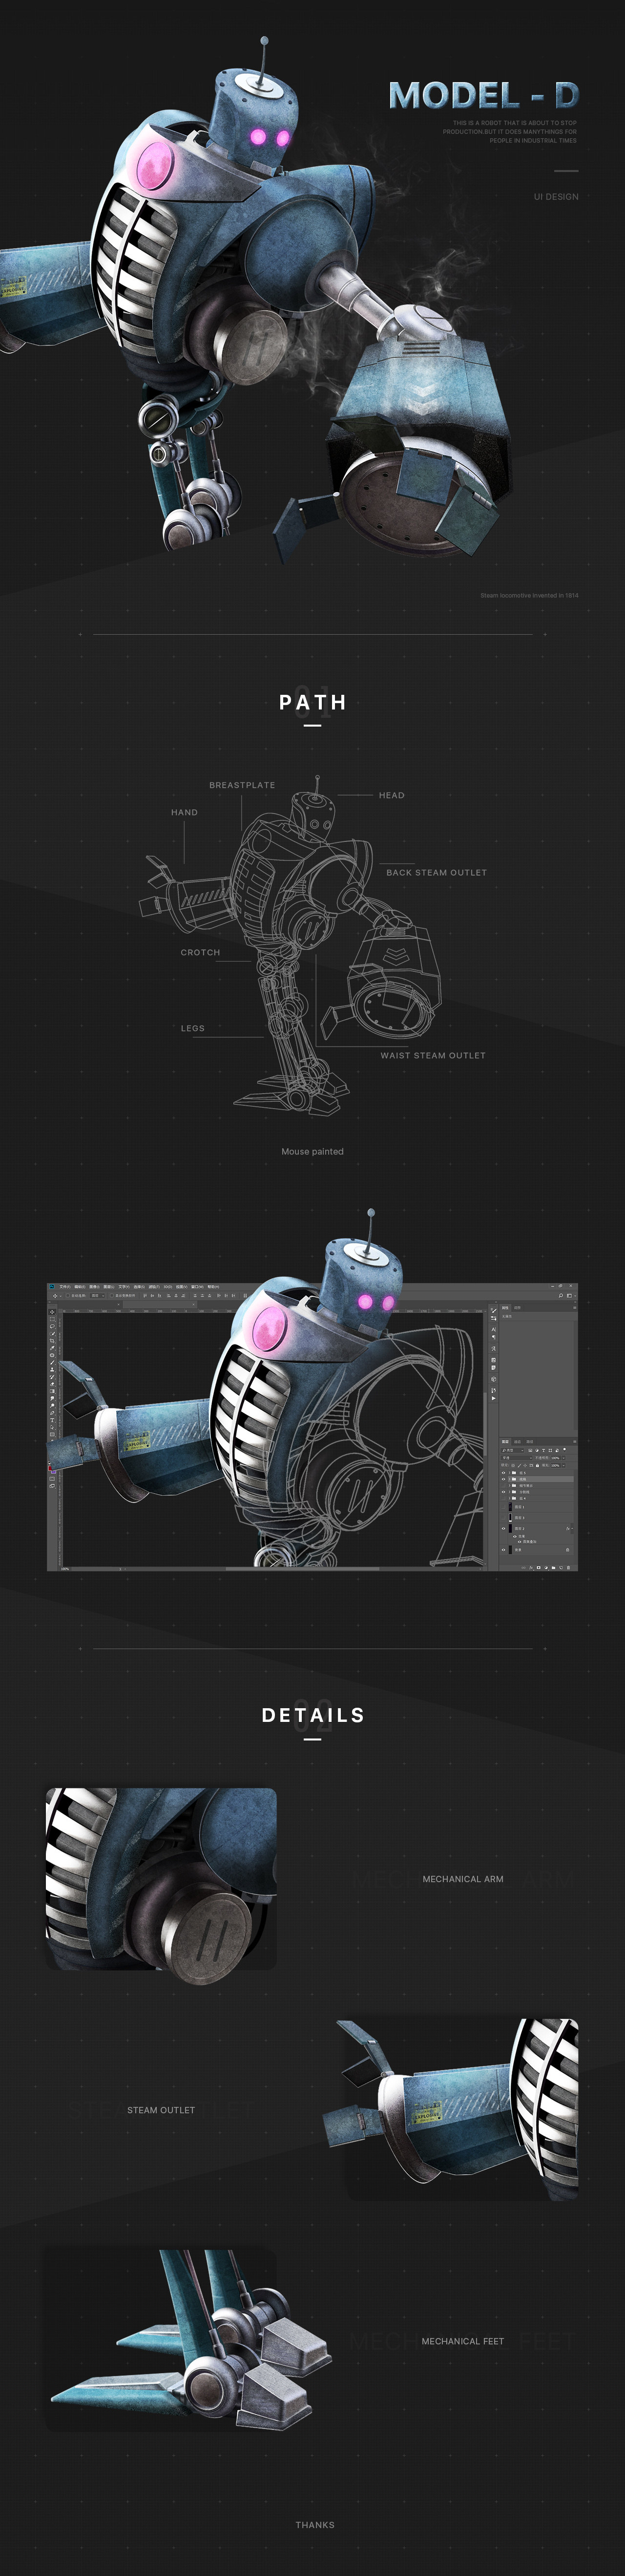Select the Pen tool
Screen dimensions: 625x2576
click(x=52, y=1413)
